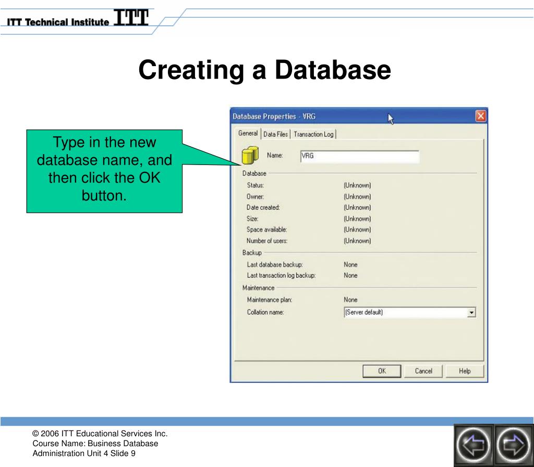The image size is (534, 467).
Task: Switch to the General tab
Action: 248,133
